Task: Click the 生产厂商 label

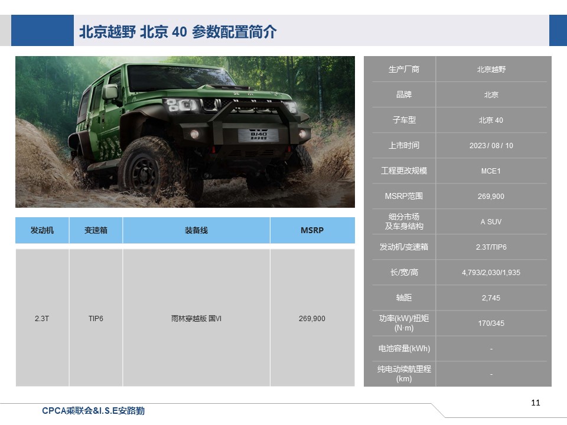Action: tap(404, 69)
